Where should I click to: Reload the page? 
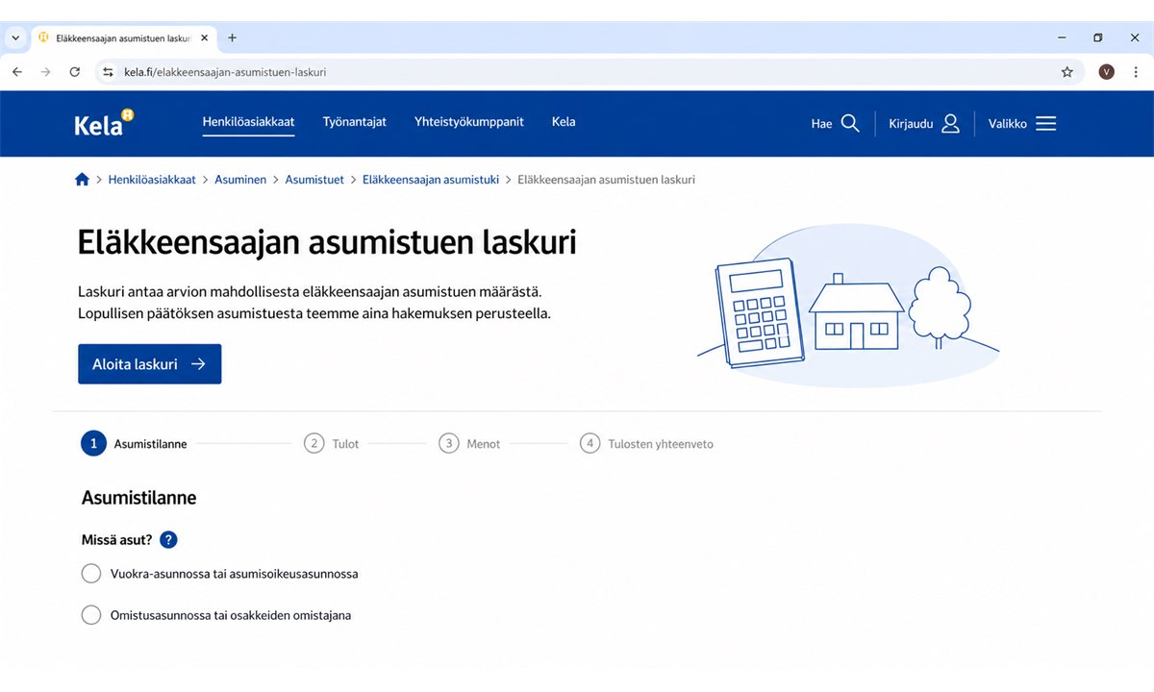point(75,72)
